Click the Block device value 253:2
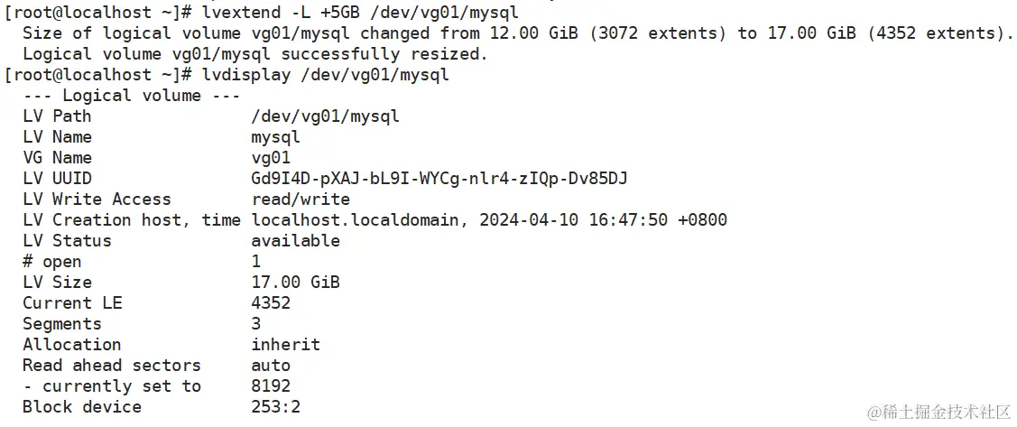This screenshot has height=427, width=1017. (x=275, y=407)
